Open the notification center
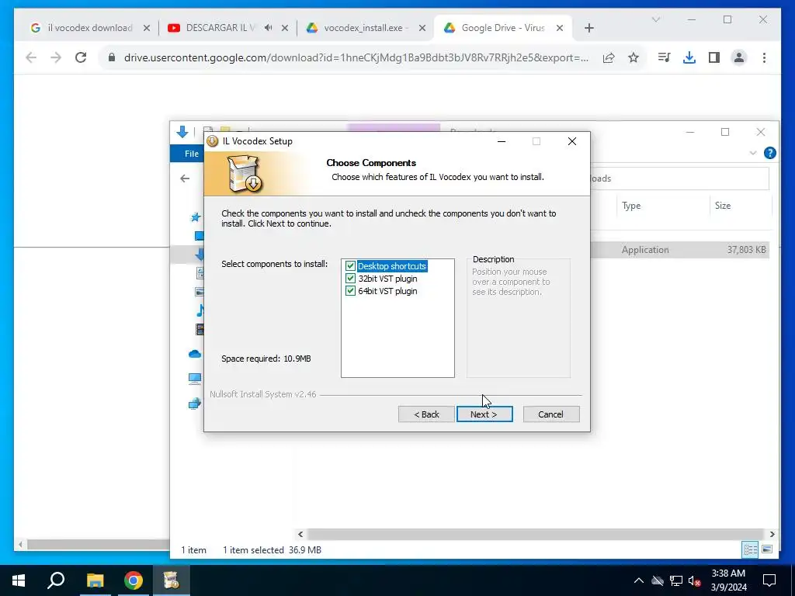This screenshot has height=596, width=795. (x=769, y=580)
